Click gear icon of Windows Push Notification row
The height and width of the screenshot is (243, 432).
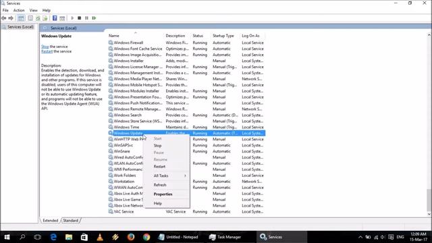(x=111, y=103)
